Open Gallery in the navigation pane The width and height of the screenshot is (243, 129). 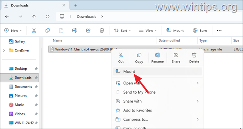[x=17, y=41]
